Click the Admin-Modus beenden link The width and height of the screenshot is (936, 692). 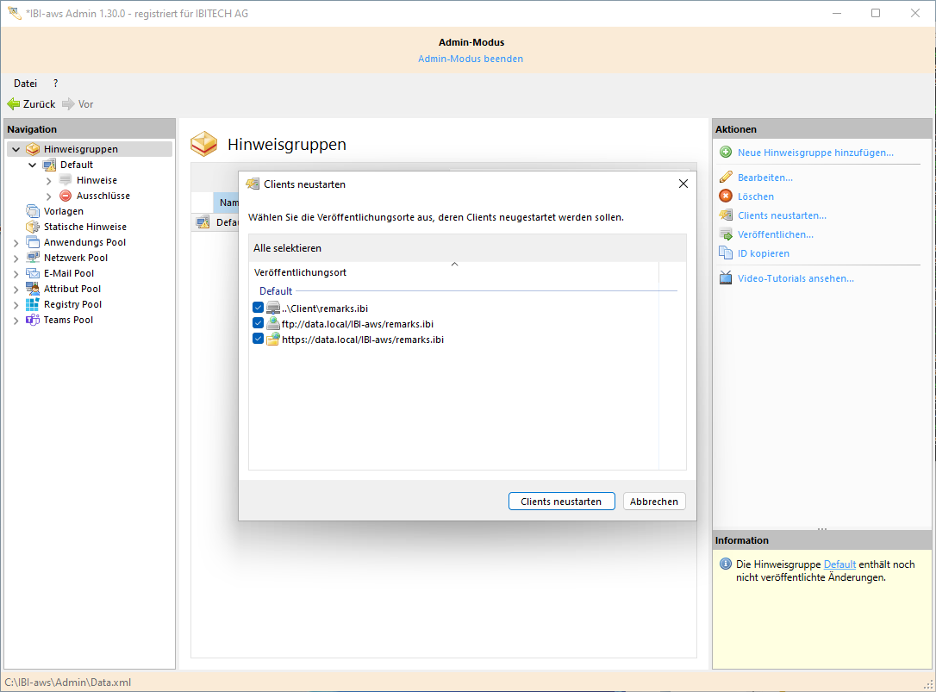(x=471, y=59)
